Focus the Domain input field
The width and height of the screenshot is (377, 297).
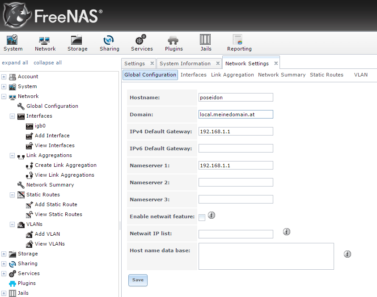(x=236, y=115)
